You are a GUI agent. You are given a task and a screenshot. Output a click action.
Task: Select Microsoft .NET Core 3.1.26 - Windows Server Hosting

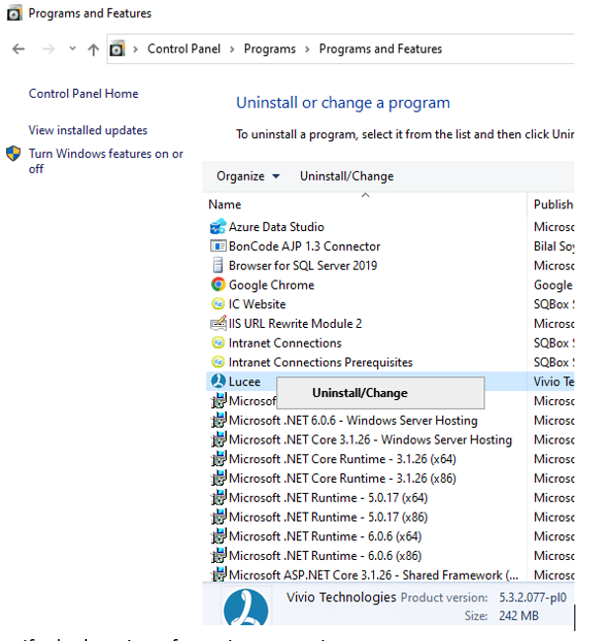click(x=370, y=440)
